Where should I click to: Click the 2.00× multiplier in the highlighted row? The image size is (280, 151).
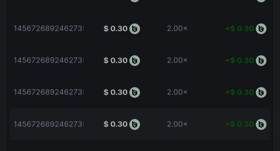[x=177, y=124]
